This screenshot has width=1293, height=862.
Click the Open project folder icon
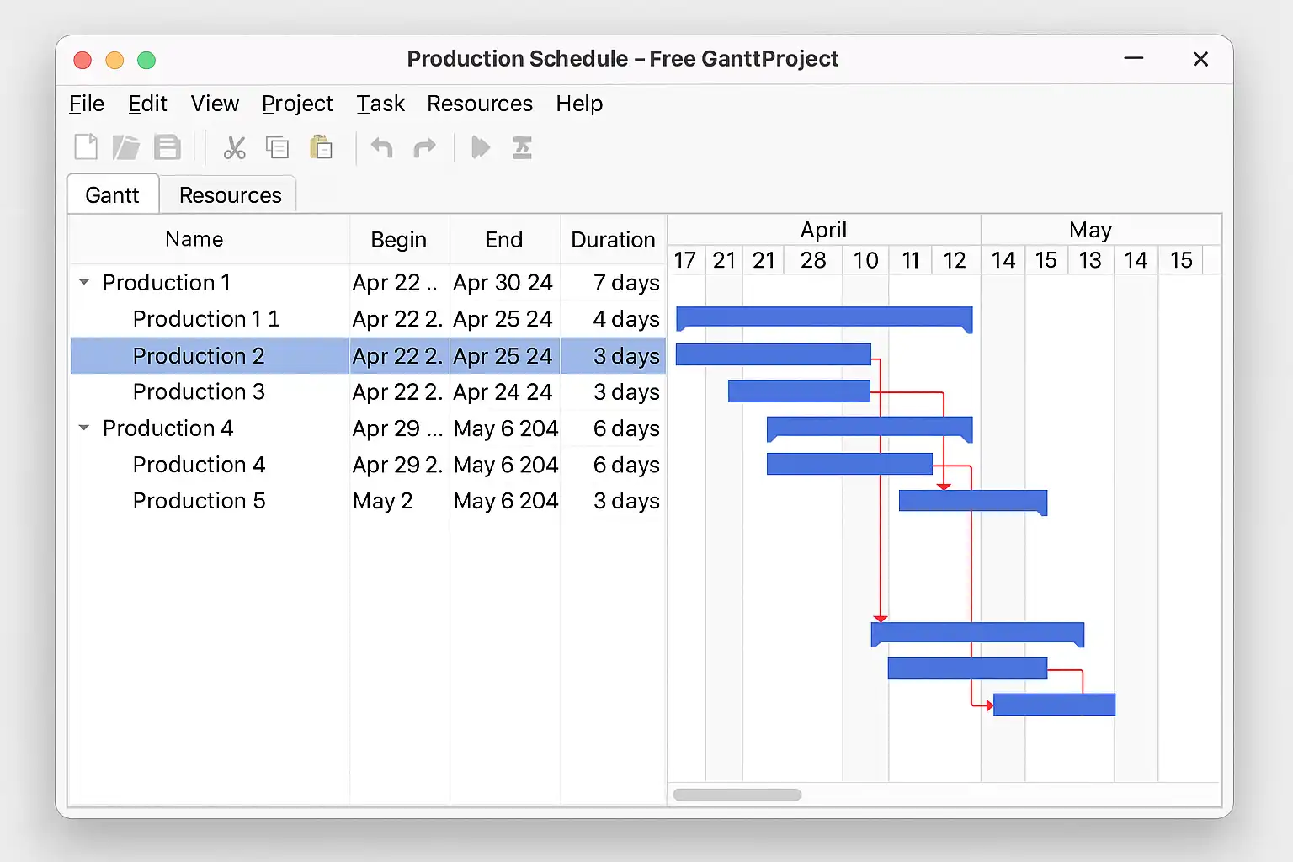126,147
